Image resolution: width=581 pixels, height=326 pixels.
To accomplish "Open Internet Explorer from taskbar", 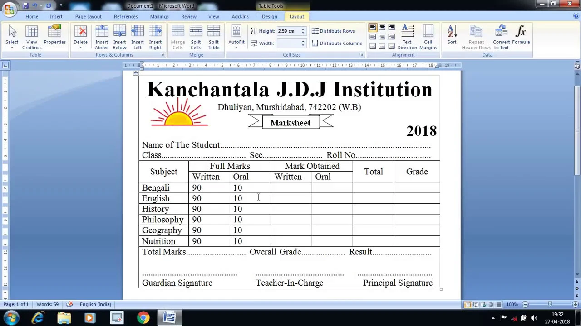I will 38,318.
